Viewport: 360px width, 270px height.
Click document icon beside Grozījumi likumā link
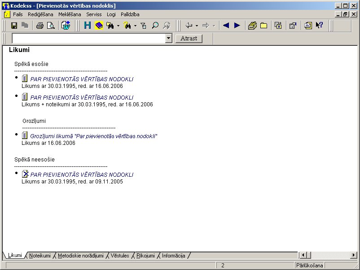point(25,135)
